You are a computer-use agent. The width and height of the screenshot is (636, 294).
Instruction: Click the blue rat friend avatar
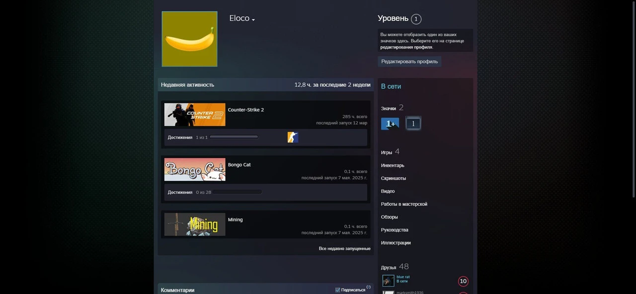click(388, 281)
